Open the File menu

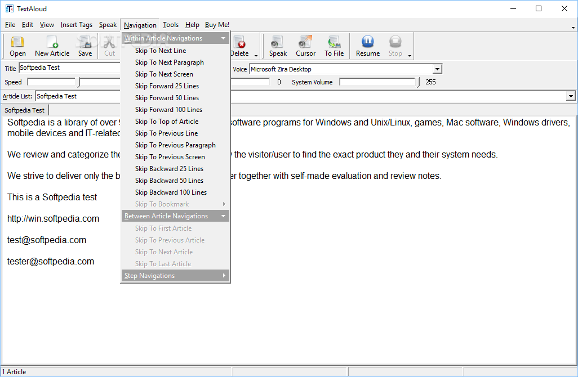pos(10,25)
